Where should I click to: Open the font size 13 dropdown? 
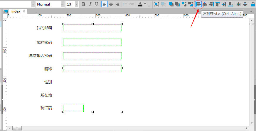point(77,4)
